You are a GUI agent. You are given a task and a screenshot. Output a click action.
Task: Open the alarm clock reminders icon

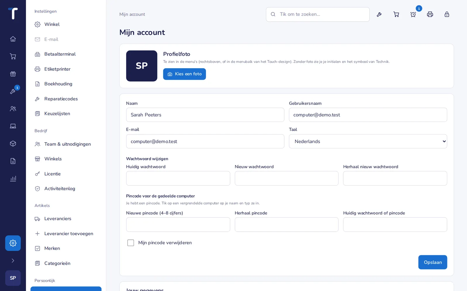click(413, 14)
